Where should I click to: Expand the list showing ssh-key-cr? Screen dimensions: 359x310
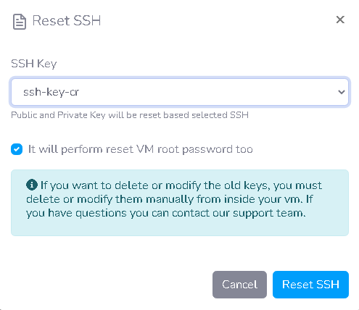180,92
